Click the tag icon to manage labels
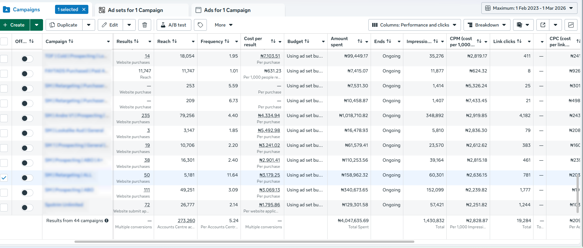 200,25
